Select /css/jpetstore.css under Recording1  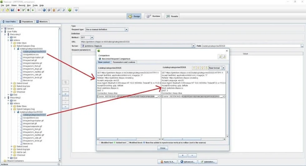click(31, 55)
